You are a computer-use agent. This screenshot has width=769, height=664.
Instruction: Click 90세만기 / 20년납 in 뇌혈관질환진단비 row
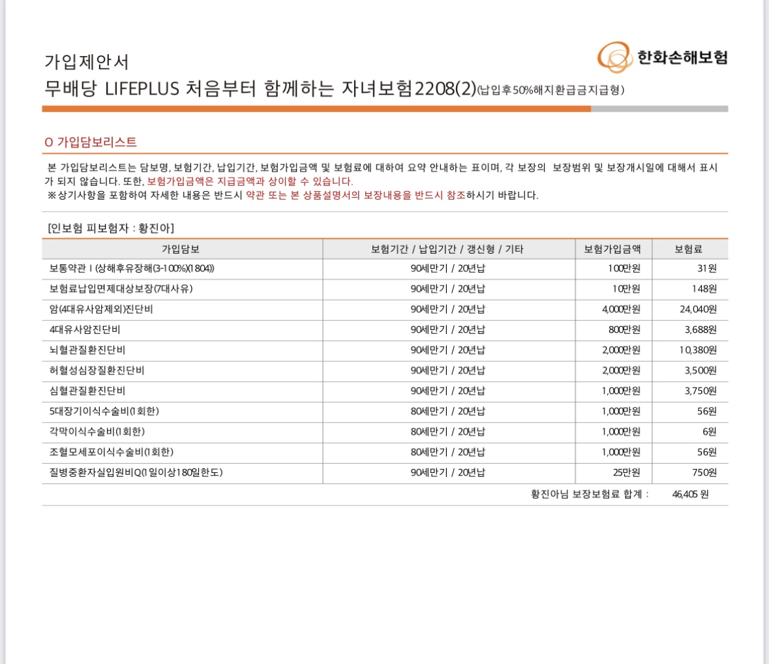pos(447,350)
